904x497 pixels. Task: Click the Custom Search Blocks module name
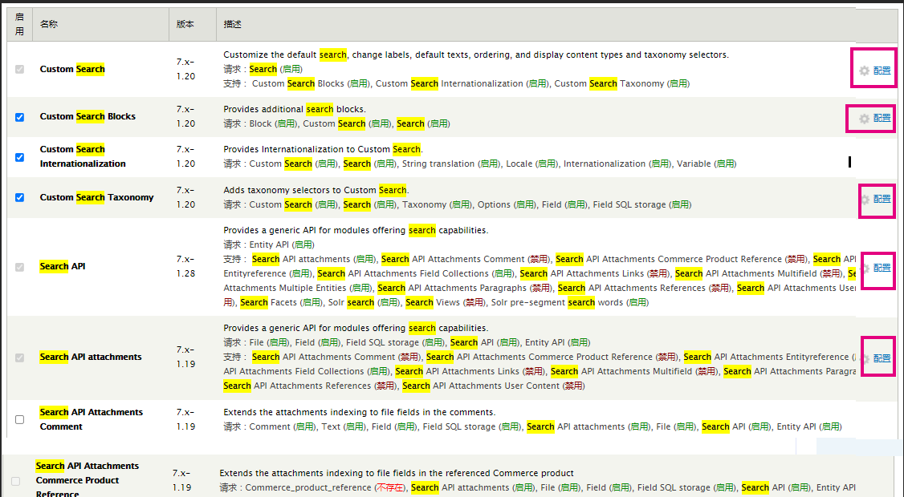coord(88,116)
